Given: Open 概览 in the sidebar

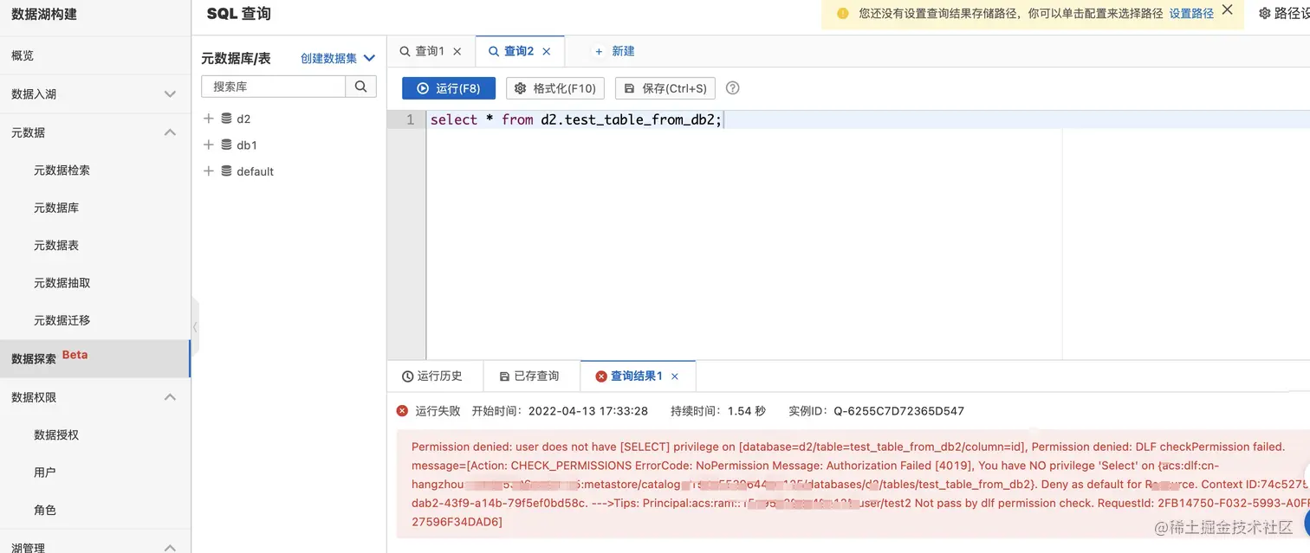Looking at the screenshot, I should tap(94, 55).
